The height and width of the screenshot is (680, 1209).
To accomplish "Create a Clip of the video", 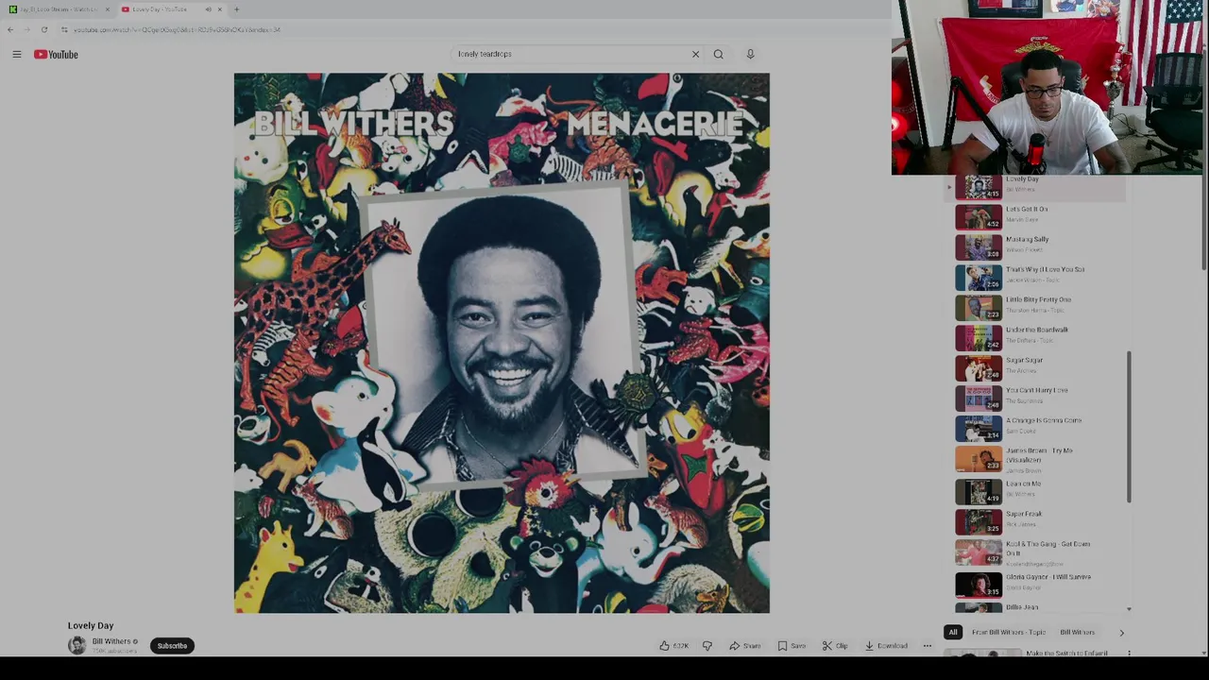I will 835,646.
